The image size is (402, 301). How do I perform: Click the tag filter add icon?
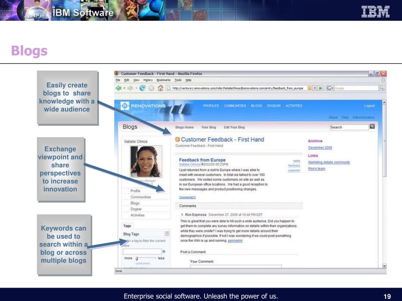[x=164, y=252]
